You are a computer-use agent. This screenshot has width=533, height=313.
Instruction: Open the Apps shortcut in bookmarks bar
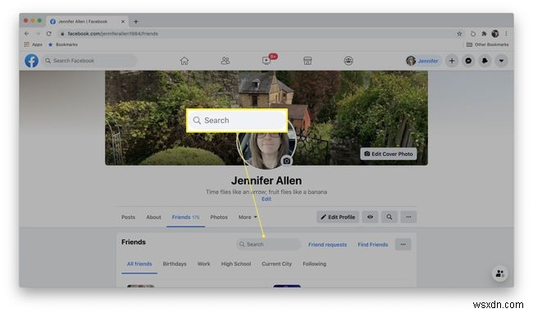point(34,44)
